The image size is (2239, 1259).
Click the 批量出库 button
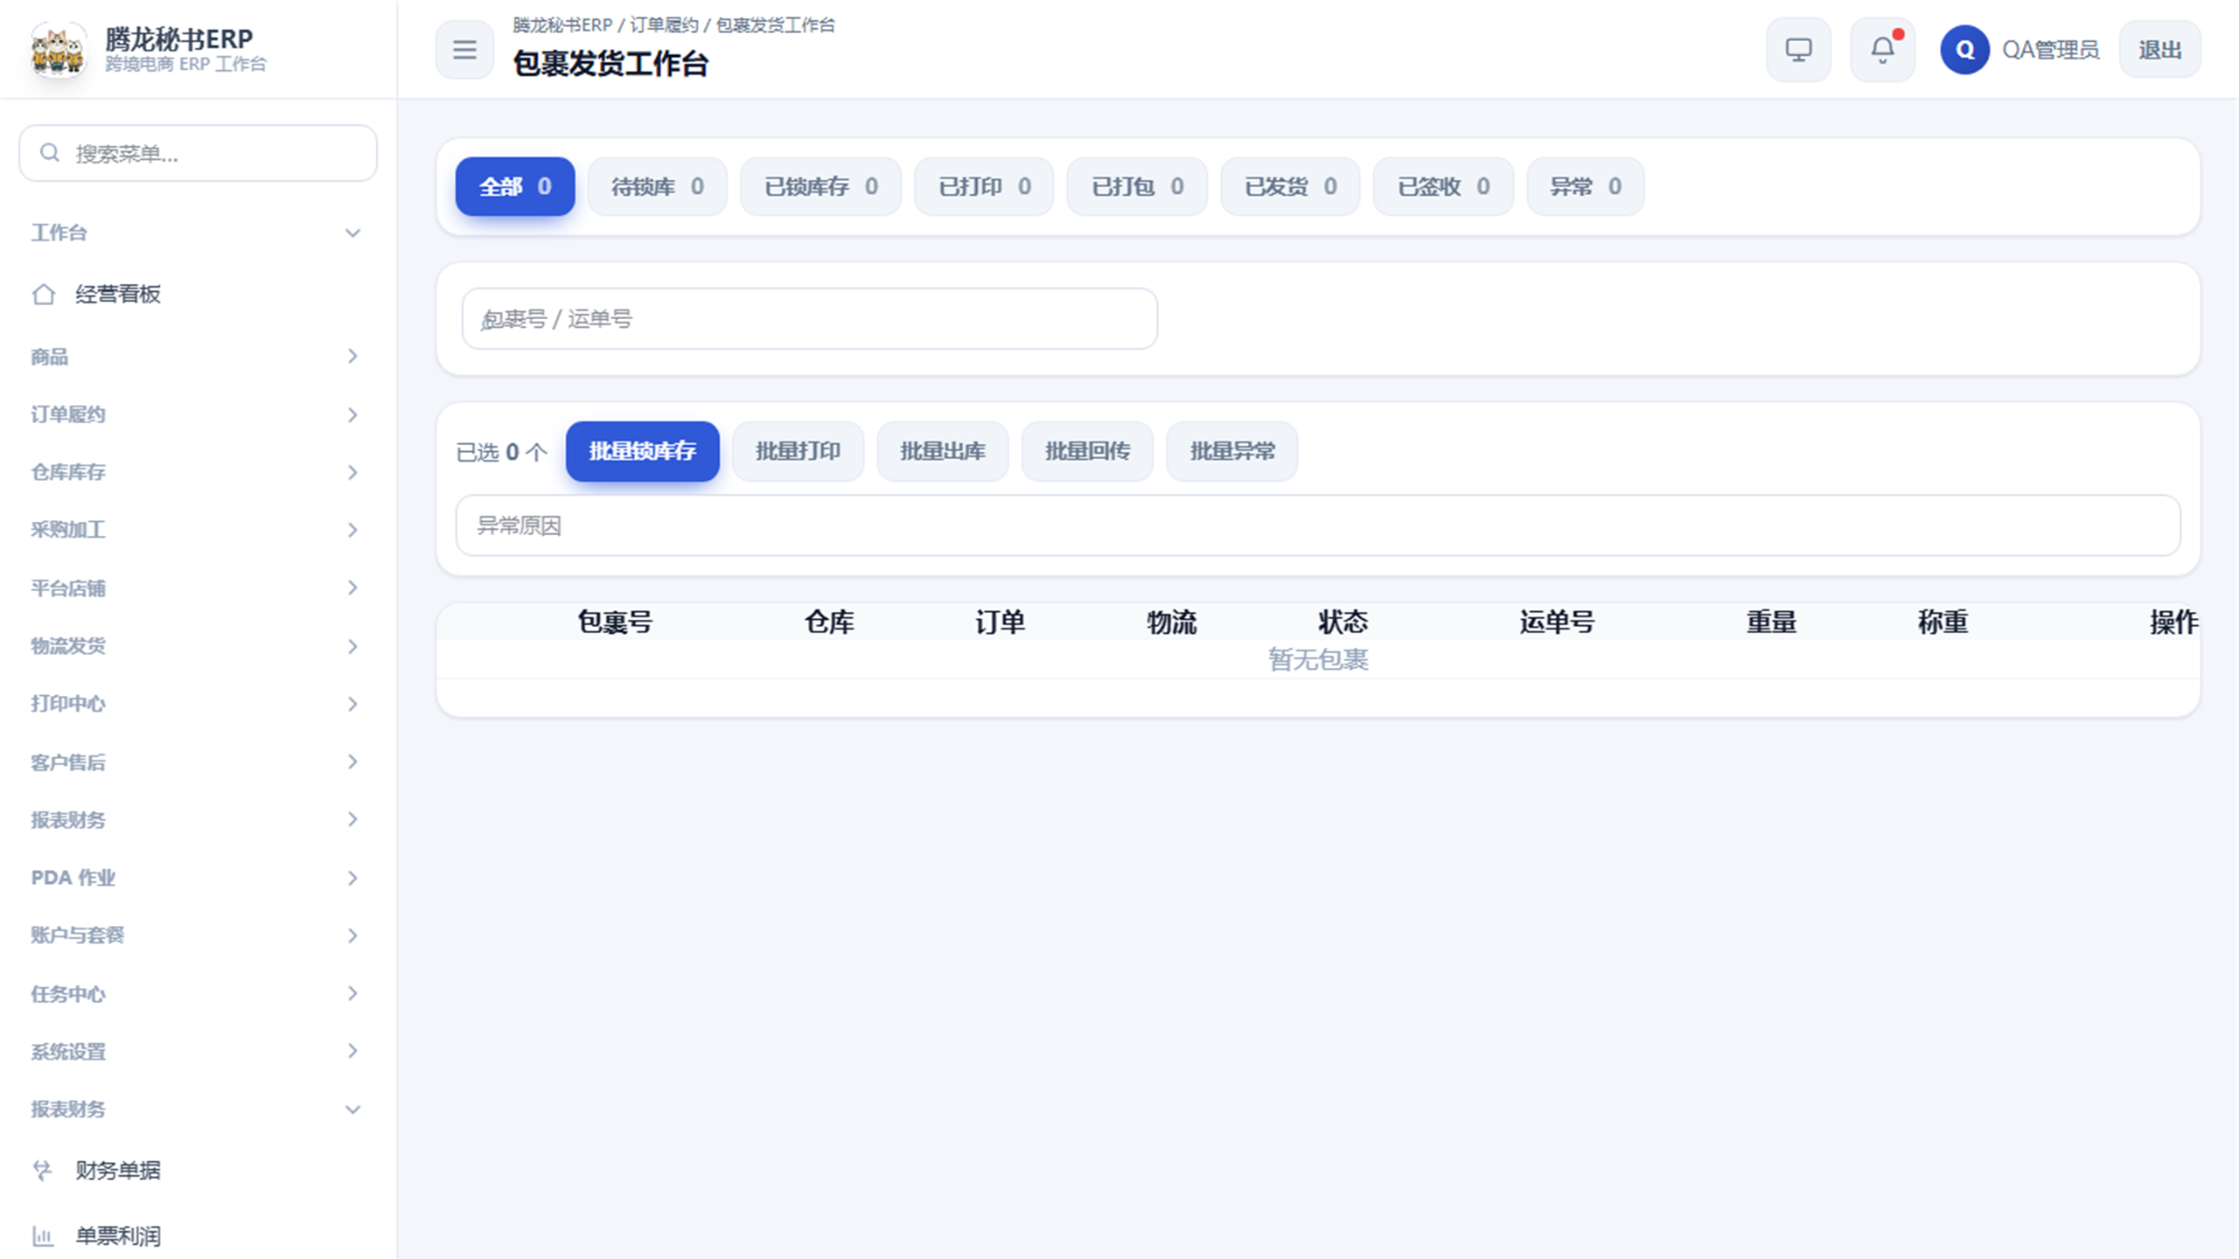click(943, 451)
